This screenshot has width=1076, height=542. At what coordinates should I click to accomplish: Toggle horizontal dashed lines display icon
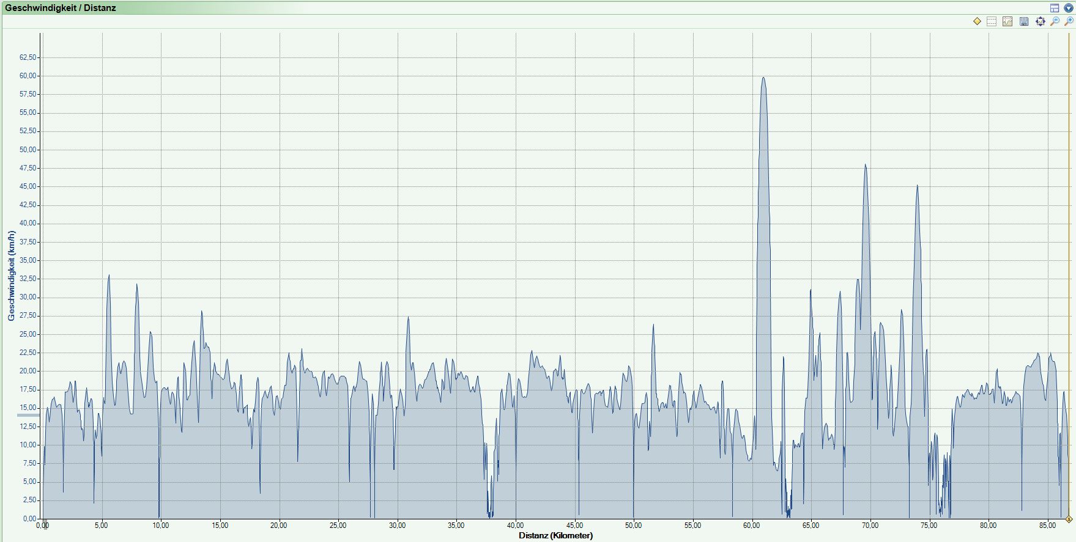point(992,21)
